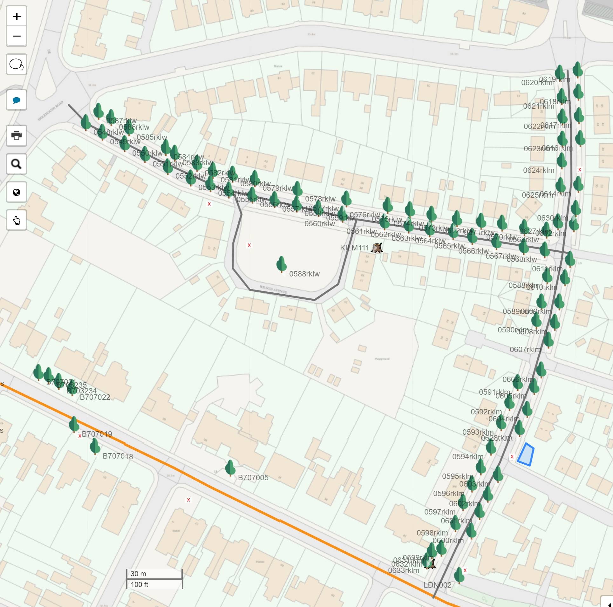Click the tree marker 0588rklw in park
This screenshot has width=613, height=607.
[x=281, y=264]
